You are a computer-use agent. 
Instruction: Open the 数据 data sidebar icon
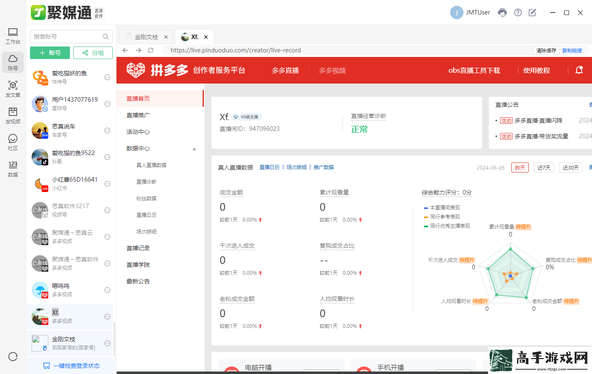(x=13, y=169)
